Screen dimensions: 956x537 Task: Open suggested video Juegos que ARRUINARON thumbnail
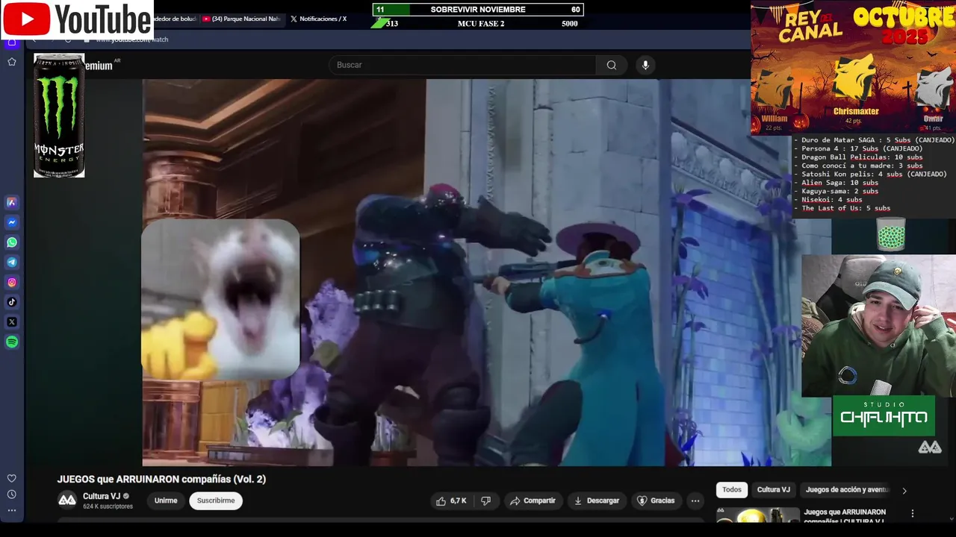pos(757,515)
